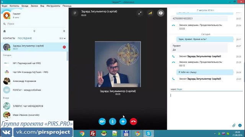The height and width of the screenshot is (137, 245).
Task: Open the Беседа menu
Action: pos(25,6)
